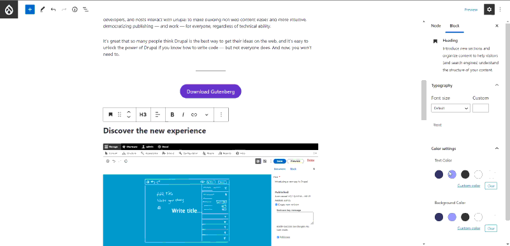Toggle bold formatting
The width and height of the screenshot is (510, 246).
tap(172, 114)
